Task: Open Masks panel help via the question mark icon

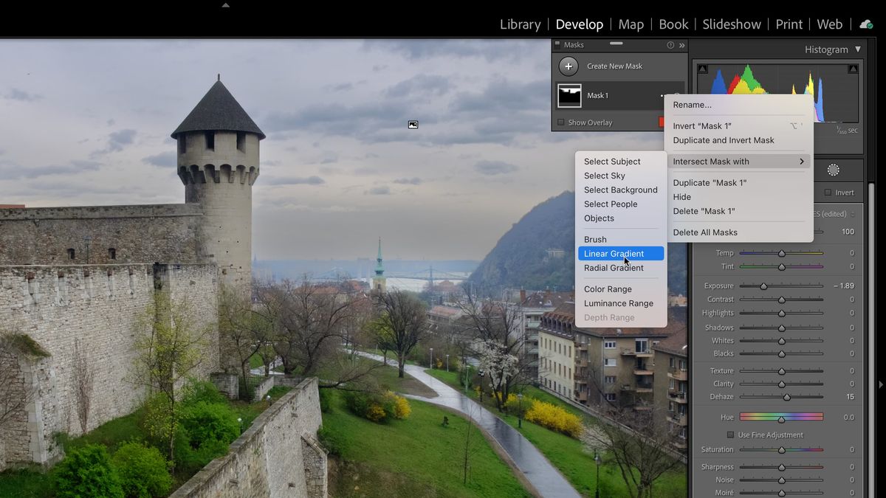Action: pyautogui.click(x=670, y=45)
